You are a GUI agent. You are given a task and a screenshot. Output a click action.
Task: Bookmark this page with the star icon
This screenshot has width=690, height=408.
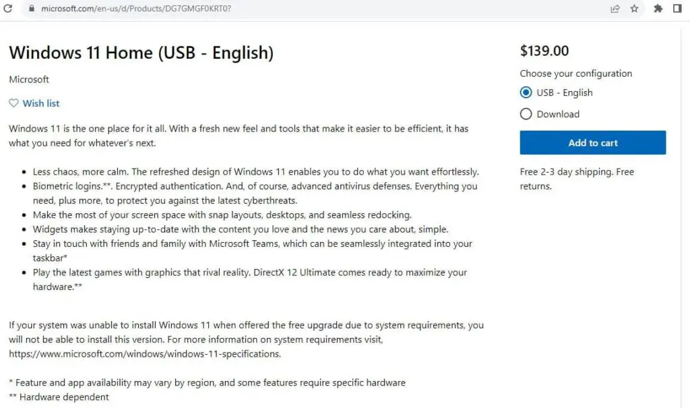point(634,9)
